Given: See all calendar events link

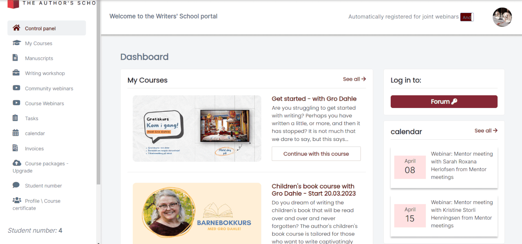Looking at the screenshot, I should point(486,131).
